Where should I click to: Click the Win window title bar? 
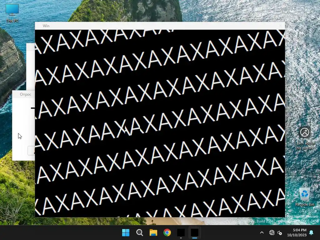pyautogui.click(x=160, y=26)
